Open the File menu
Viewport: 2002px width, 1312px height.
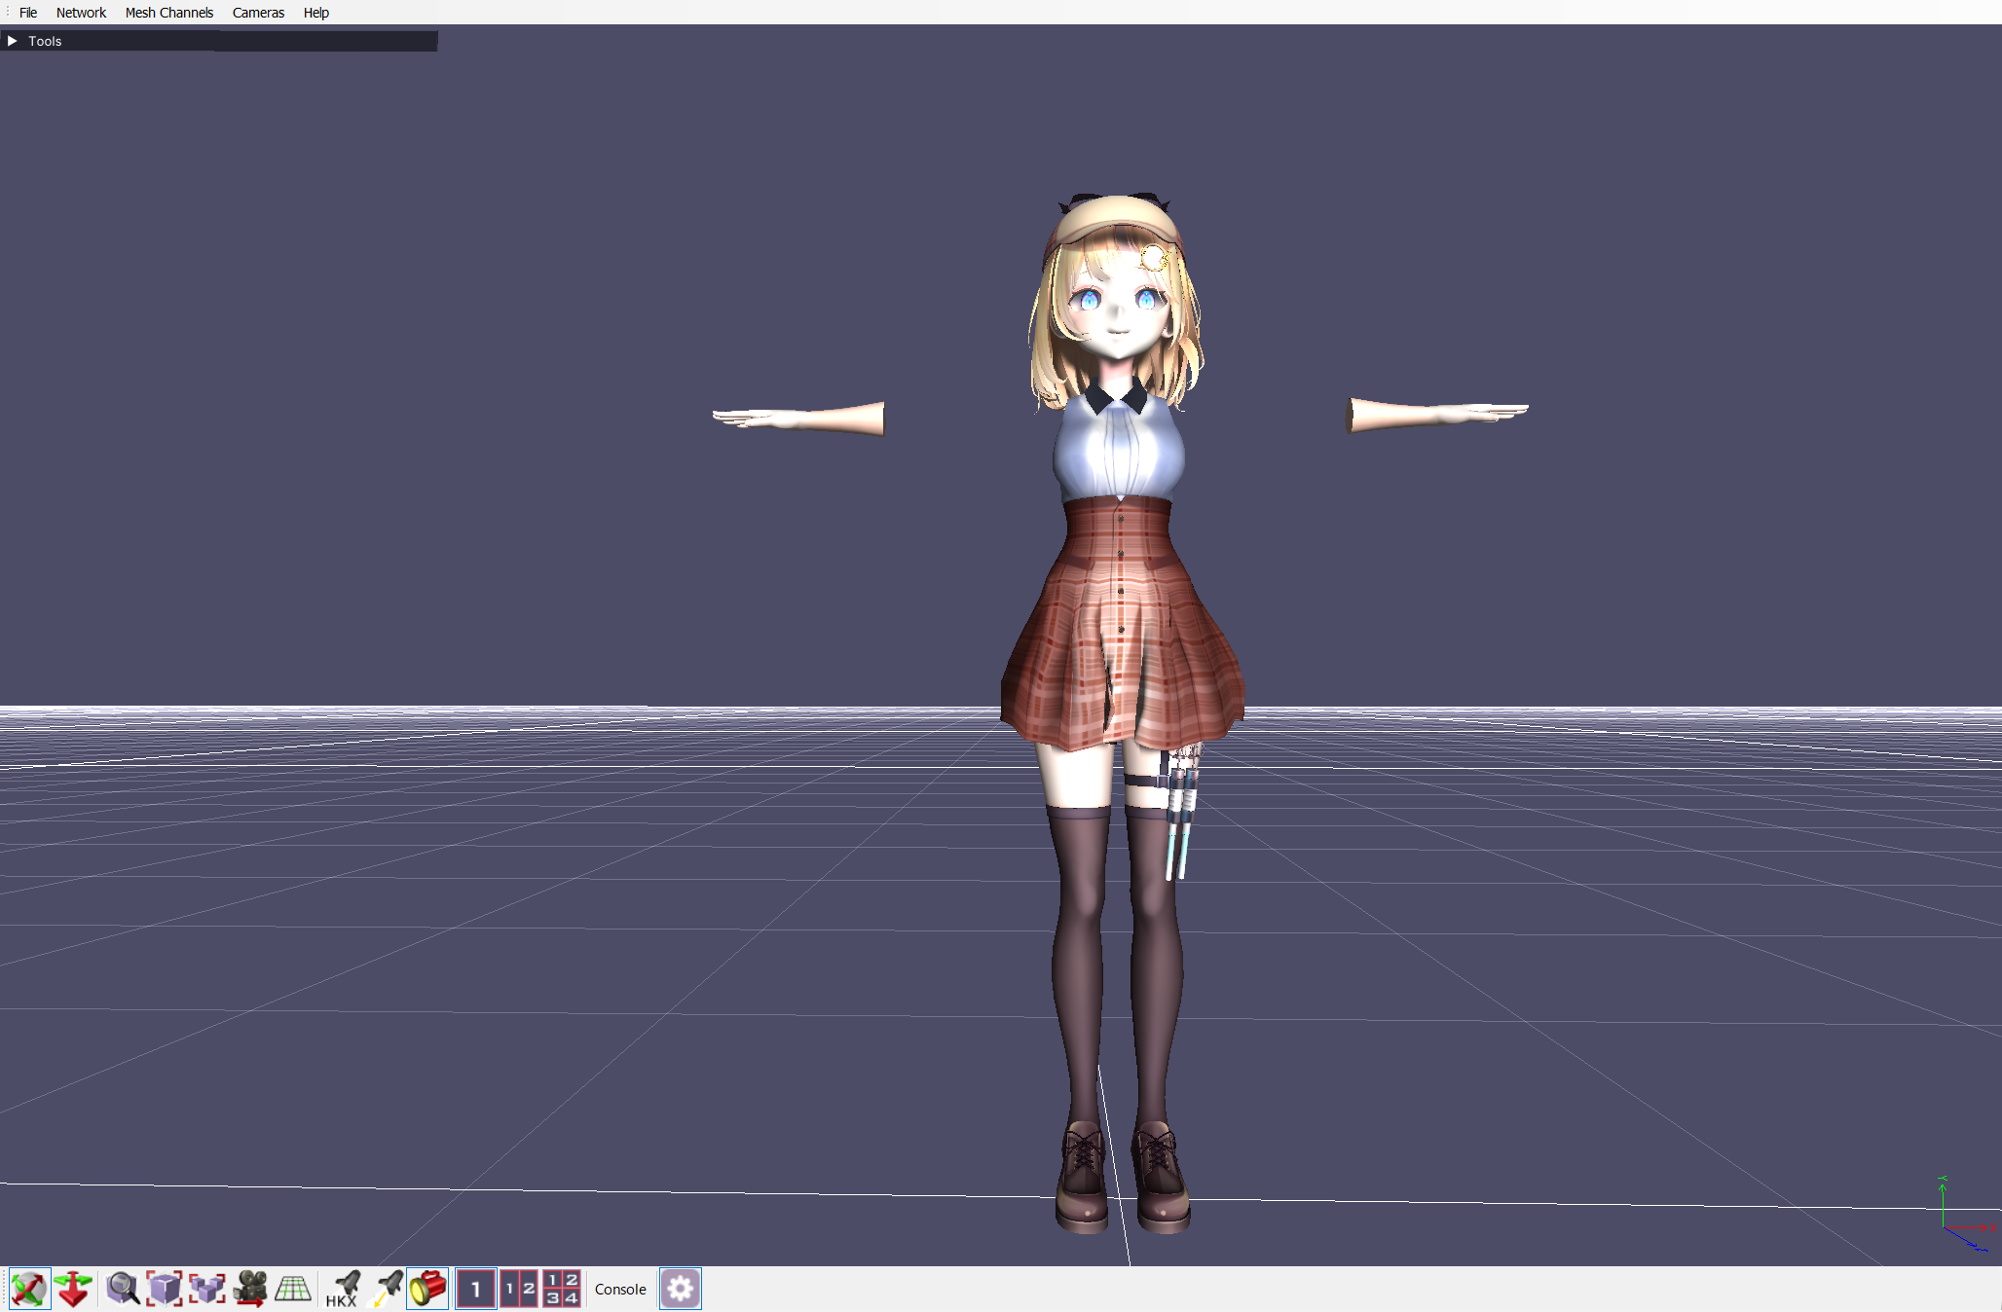28,13
